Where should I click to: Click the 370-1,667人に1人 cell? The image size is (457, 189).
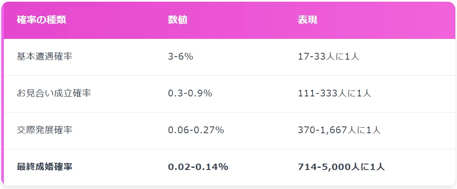pos(339,130)
